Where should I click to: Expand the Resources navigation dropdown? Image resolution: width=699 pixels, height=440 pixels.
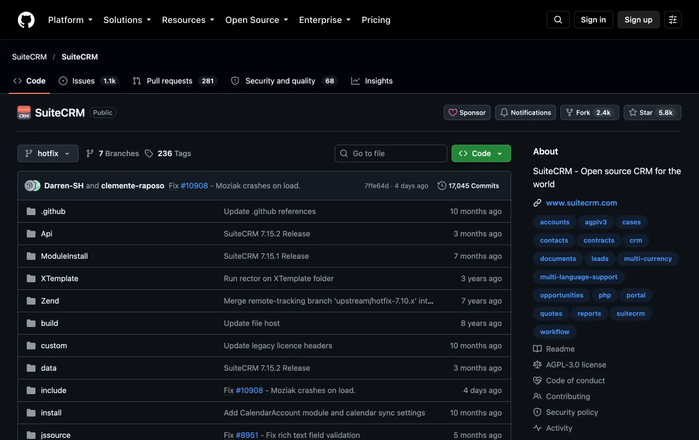[x=188, y=20]
